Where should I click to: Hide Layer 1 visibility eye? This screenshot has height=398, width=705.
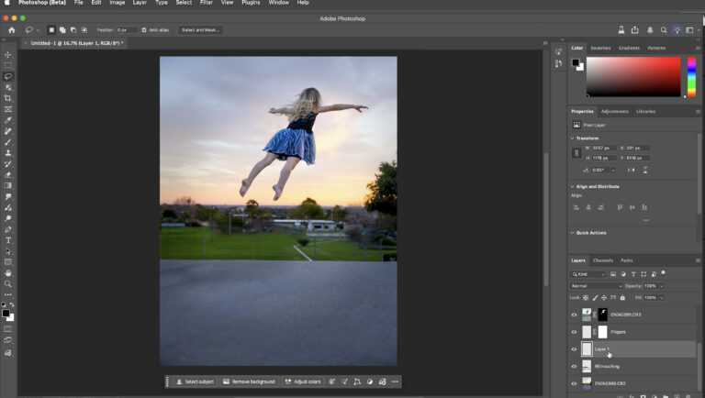click(574, 349)
